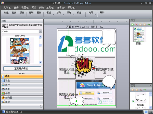Select the 遮罩 sidebar tab
The width and height of the screenshot is (153, 114).
(22, 89)
